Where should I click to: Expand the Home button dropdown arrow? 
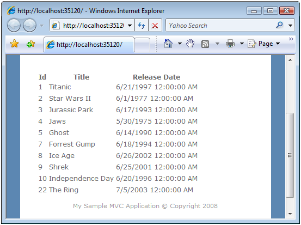(180, 44)
